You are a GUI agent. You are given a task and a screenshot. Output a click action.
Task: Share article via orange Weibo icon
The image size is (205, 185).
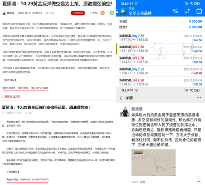[x=102, y=13]
